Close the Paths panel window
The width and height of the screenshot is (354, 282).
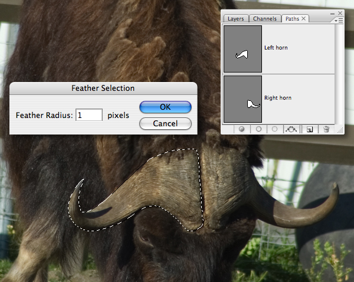tap(340, 14)
